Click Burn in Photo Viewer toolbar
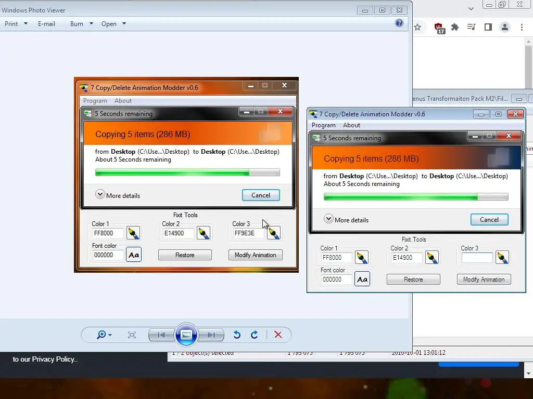This screenshot has height=399, width=533. [77, 24]
